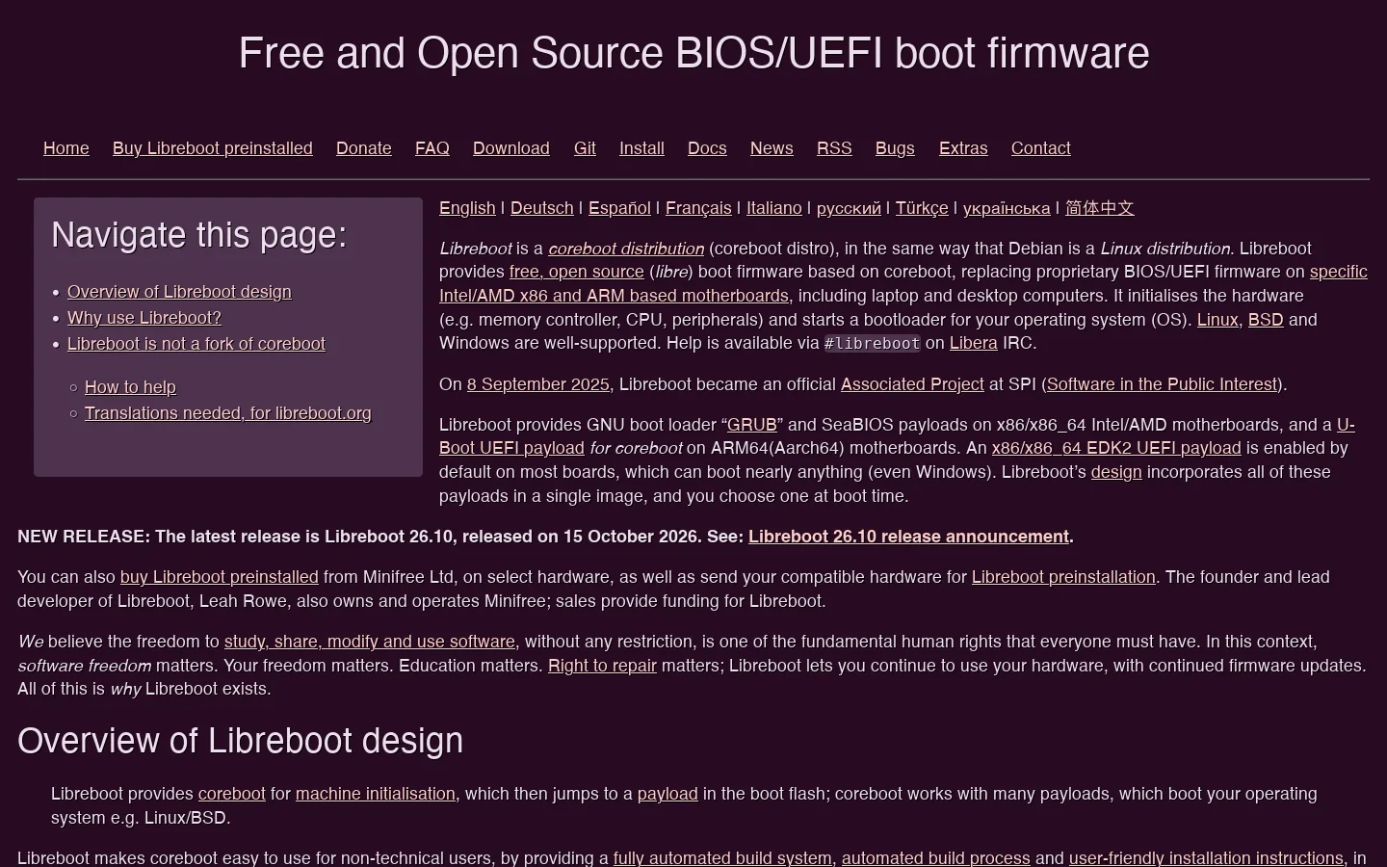Open the payload link in the overview paragraph
This screenshot has width=1387, height=867.
(x=667, y=794)
